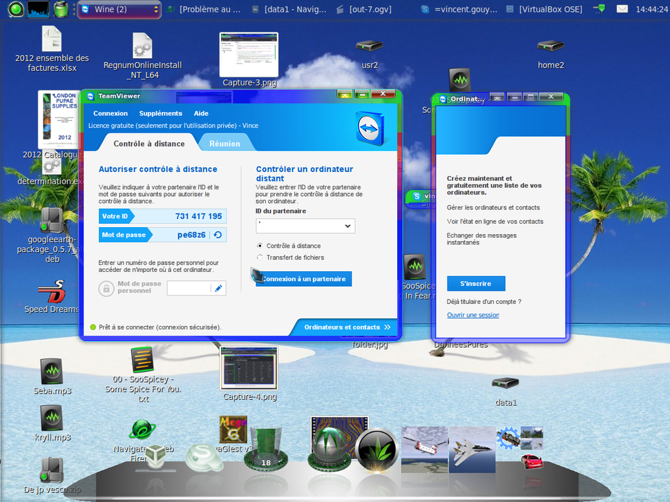Open the Connexion menu in TeamViewer
This screenshot has width=670, height=502.
coord(111,113)
